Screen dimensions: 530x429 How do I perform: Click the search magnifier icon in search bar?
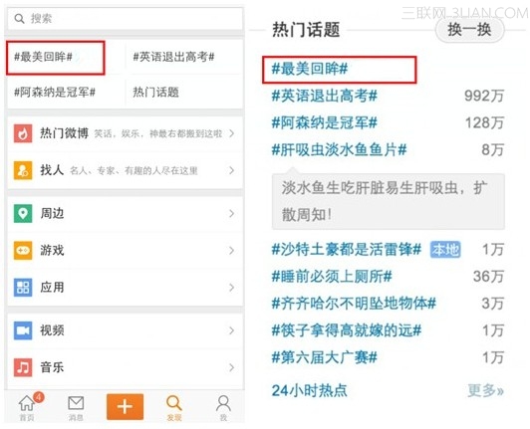(19, 19)
